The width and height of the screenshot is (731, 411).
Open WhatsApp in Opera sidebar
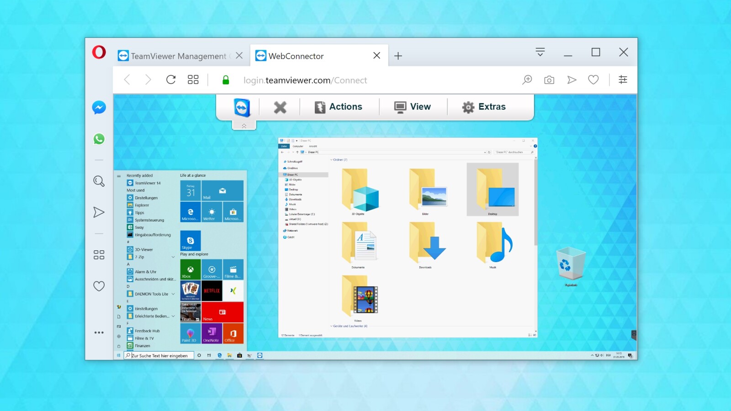pos(99,139)
